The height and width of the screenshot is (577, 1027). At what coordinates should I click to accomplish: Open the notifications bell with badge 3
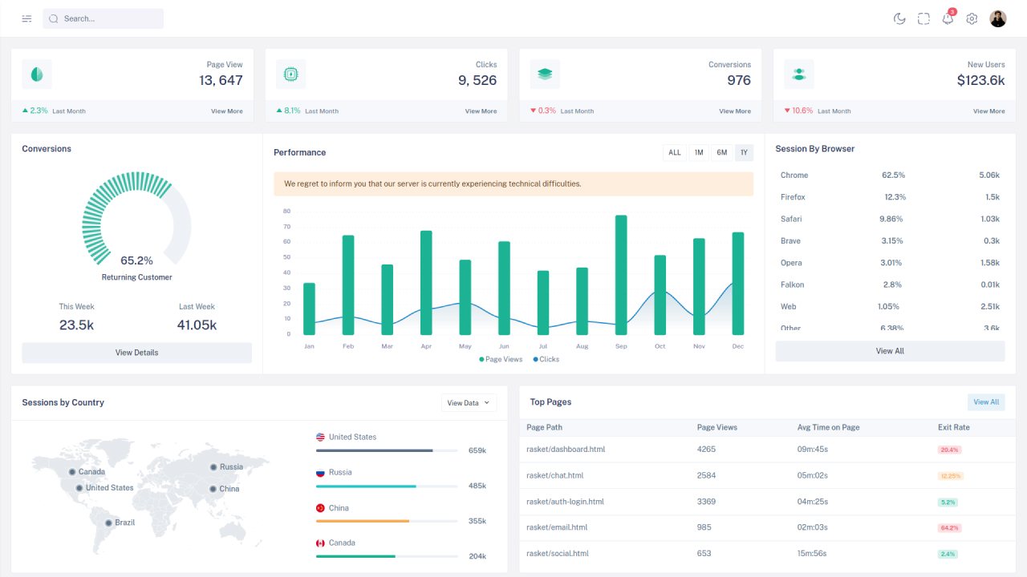947,18
